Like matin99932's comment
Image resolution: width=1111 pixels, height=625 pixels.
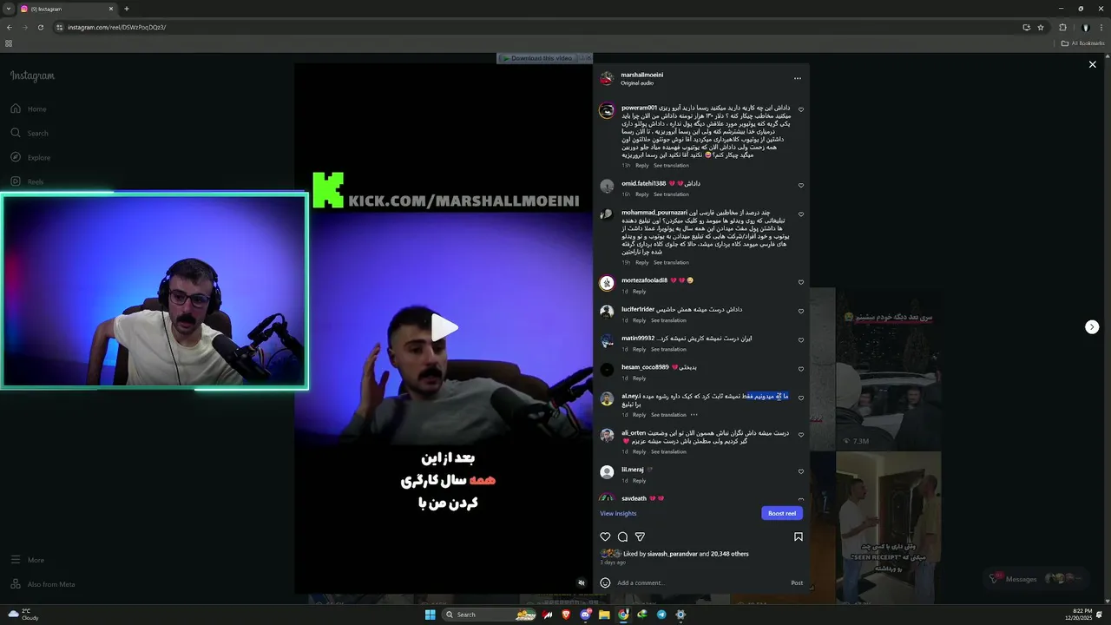[801, 340]
